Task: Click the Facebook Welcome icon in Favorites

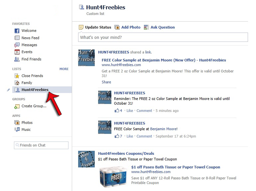Action: [17, 31]
